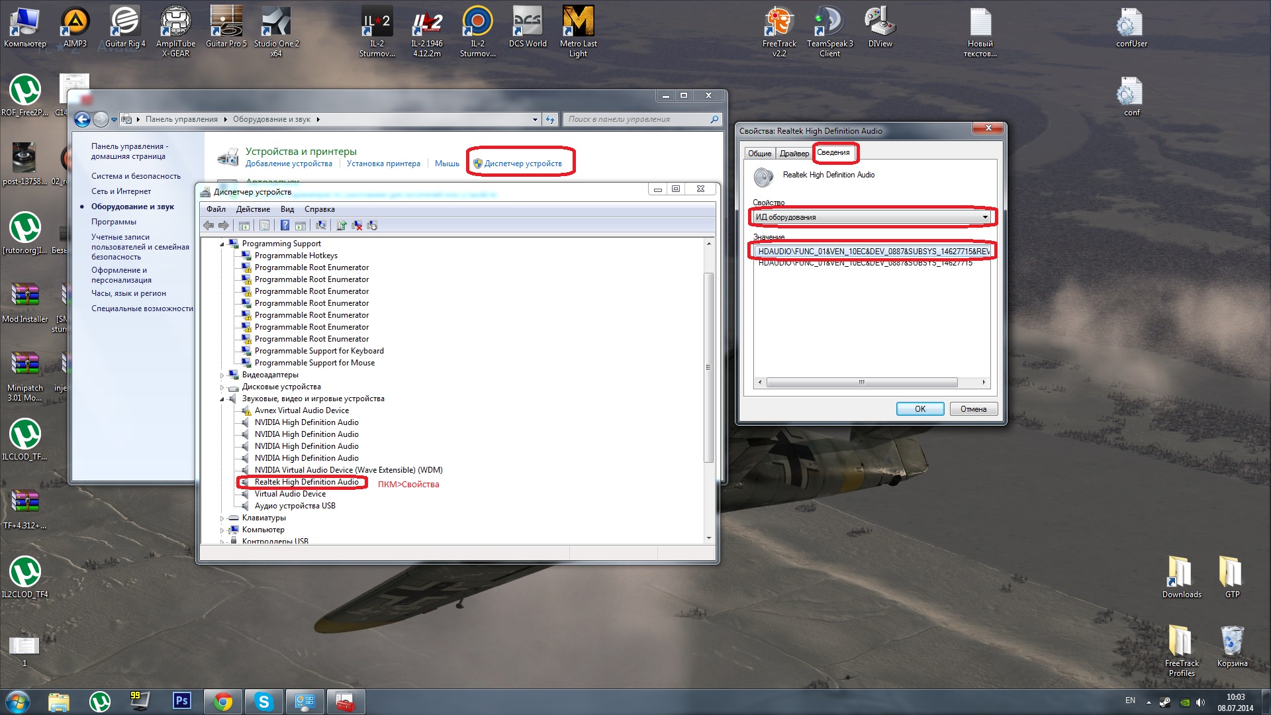Switch to the Сведения tab
The height and width of the screenshot is (715, 1271).
(x=833, y=152)
